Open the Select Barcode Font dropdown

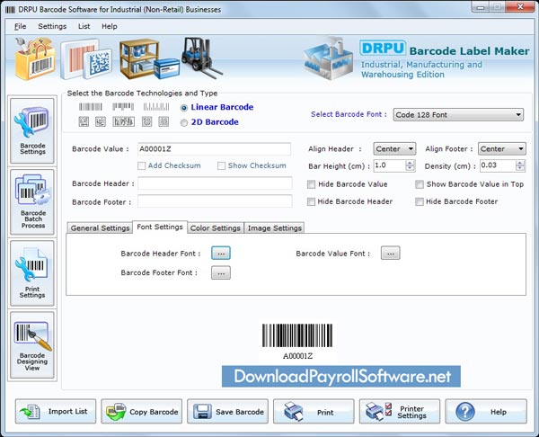pos(458,114)
